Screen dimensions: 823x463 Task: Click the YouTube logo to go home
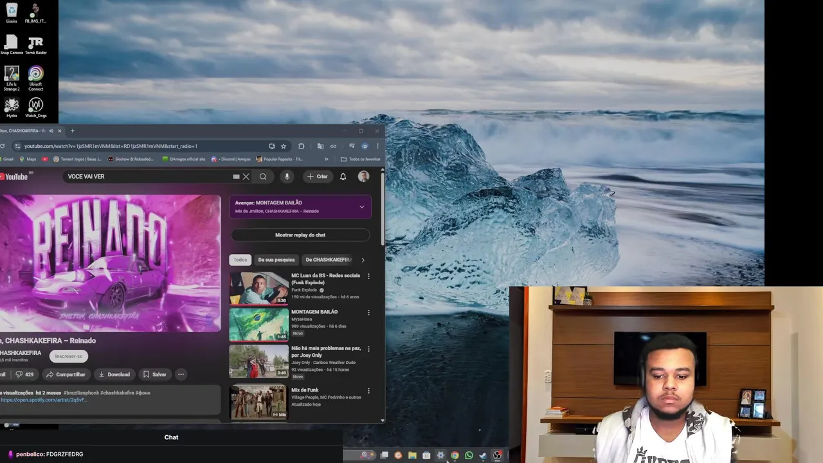click(x=15, y=176)
